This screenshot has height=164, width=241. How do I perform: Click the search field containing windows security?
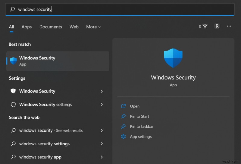[x=120, y=9]
